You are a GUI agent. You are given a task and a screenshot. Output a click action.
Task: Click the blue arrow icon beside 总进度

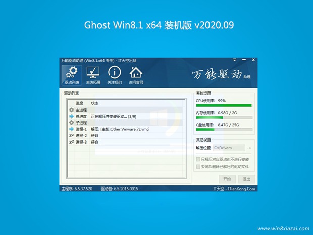[x=71, y=116]
